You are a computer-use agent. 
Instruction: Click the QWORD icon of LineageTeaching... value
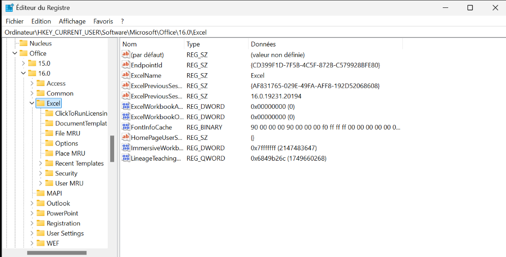126,158
